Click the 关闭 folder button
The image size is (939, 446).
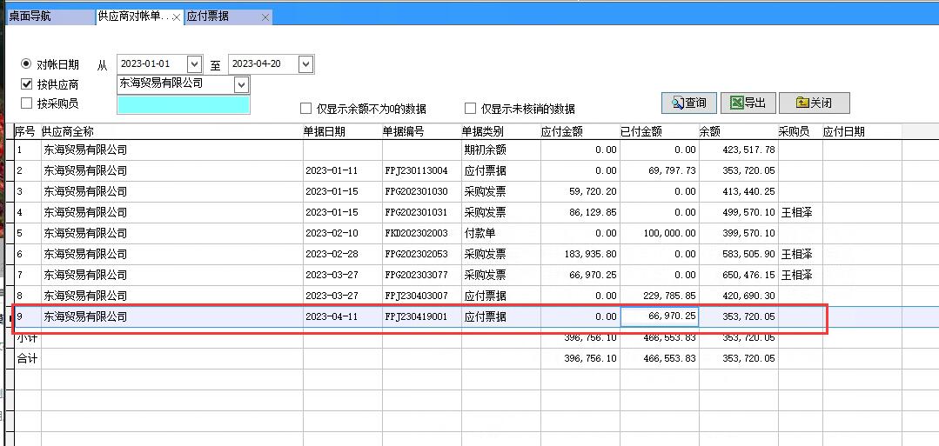[x=813, y=103]
